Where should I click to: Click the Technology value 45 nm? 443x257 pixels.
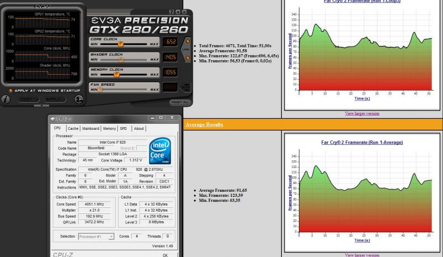(x=87, y=160)
